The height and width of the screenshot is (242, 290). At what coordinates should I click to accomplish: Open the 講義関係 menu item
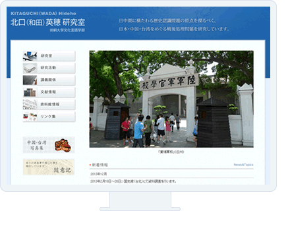pyautogui.click(x=49, y=80)
